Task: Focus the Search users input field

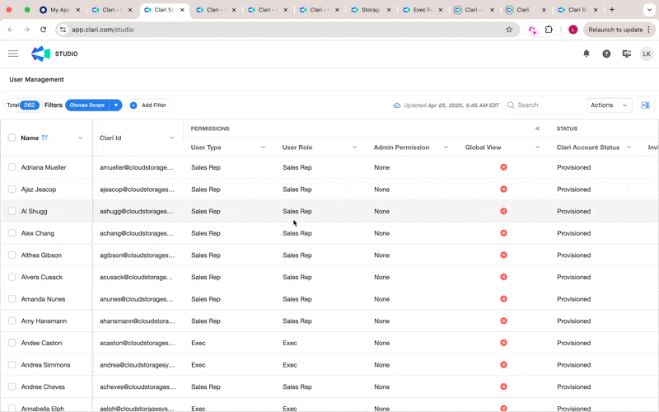Action: (545, 105)
